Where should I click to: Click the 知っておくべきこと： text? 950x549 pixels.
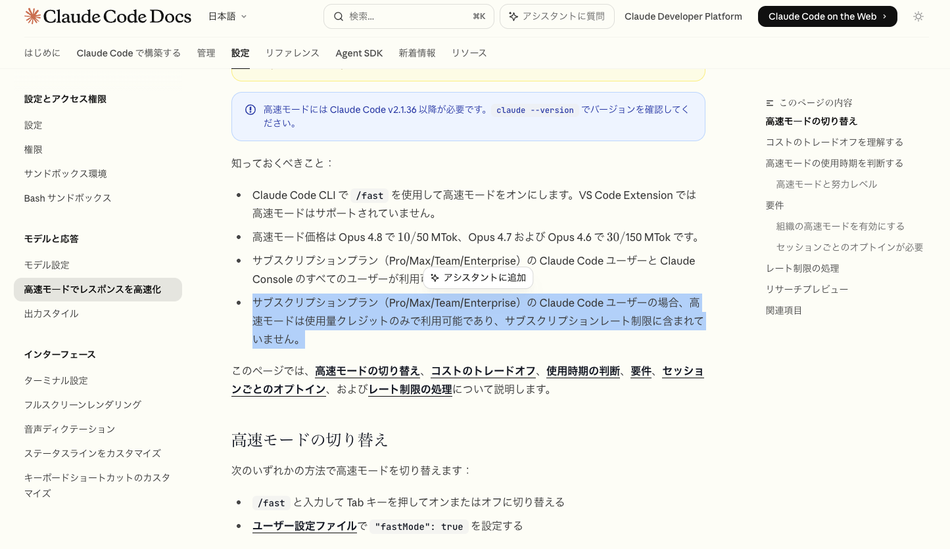tap(283, 163)
